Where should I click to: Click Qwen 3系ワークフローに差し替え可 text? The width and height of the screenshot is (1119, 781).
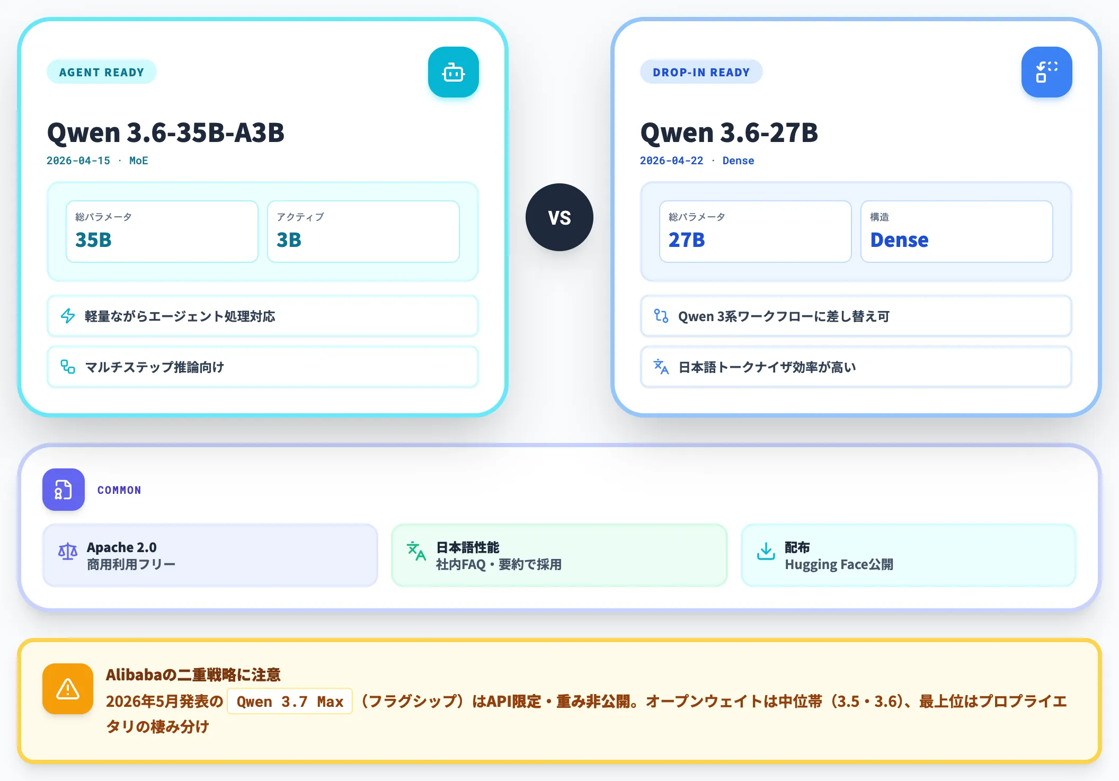pos(784,316)
